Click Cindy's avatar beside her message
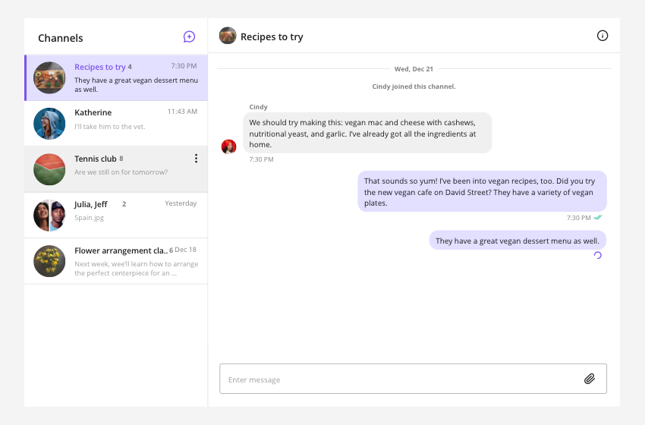Image resolution: width=645 pixels, height=425 pixels. (x=228, y=146)
